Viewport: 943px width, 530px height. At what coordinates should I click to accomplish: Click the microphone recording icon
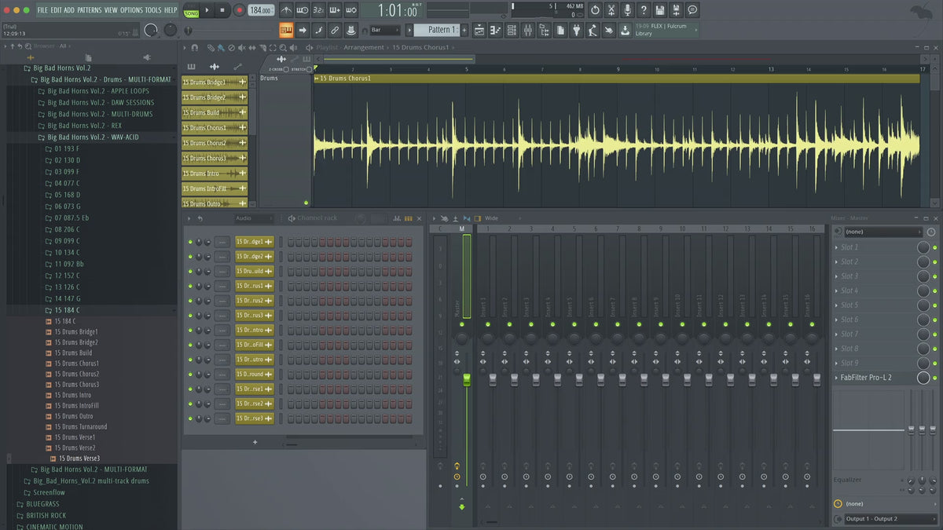pyautogui.click(x=627, y=10)
